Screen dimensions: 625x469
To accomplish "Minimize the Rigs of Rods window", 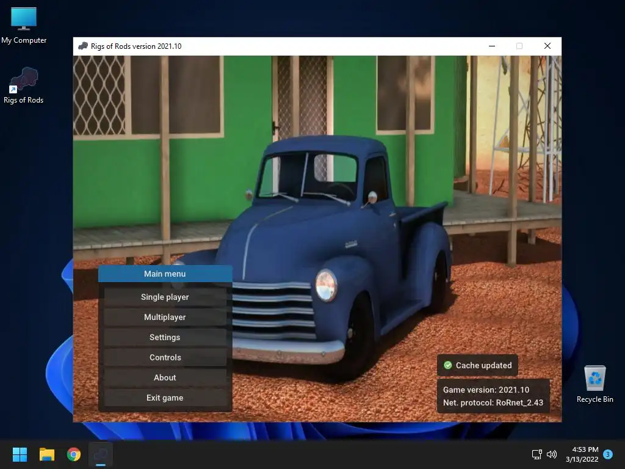I will coord(492,46).
